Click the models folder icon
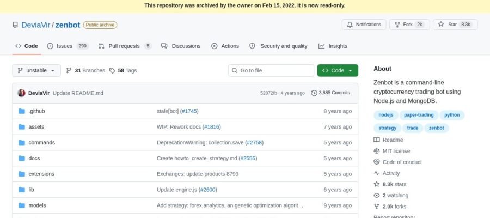490x218 pixels. tap(22, 205)
